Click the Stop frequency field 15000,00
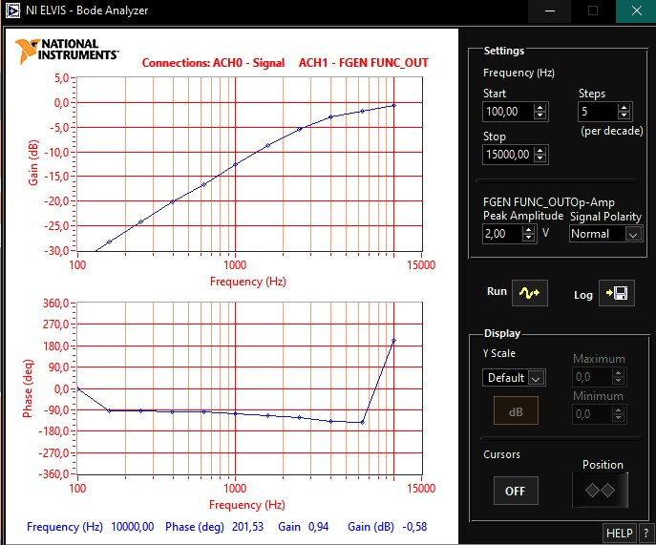656x545 pixels. pyautogui.click(x=508, y=155)
